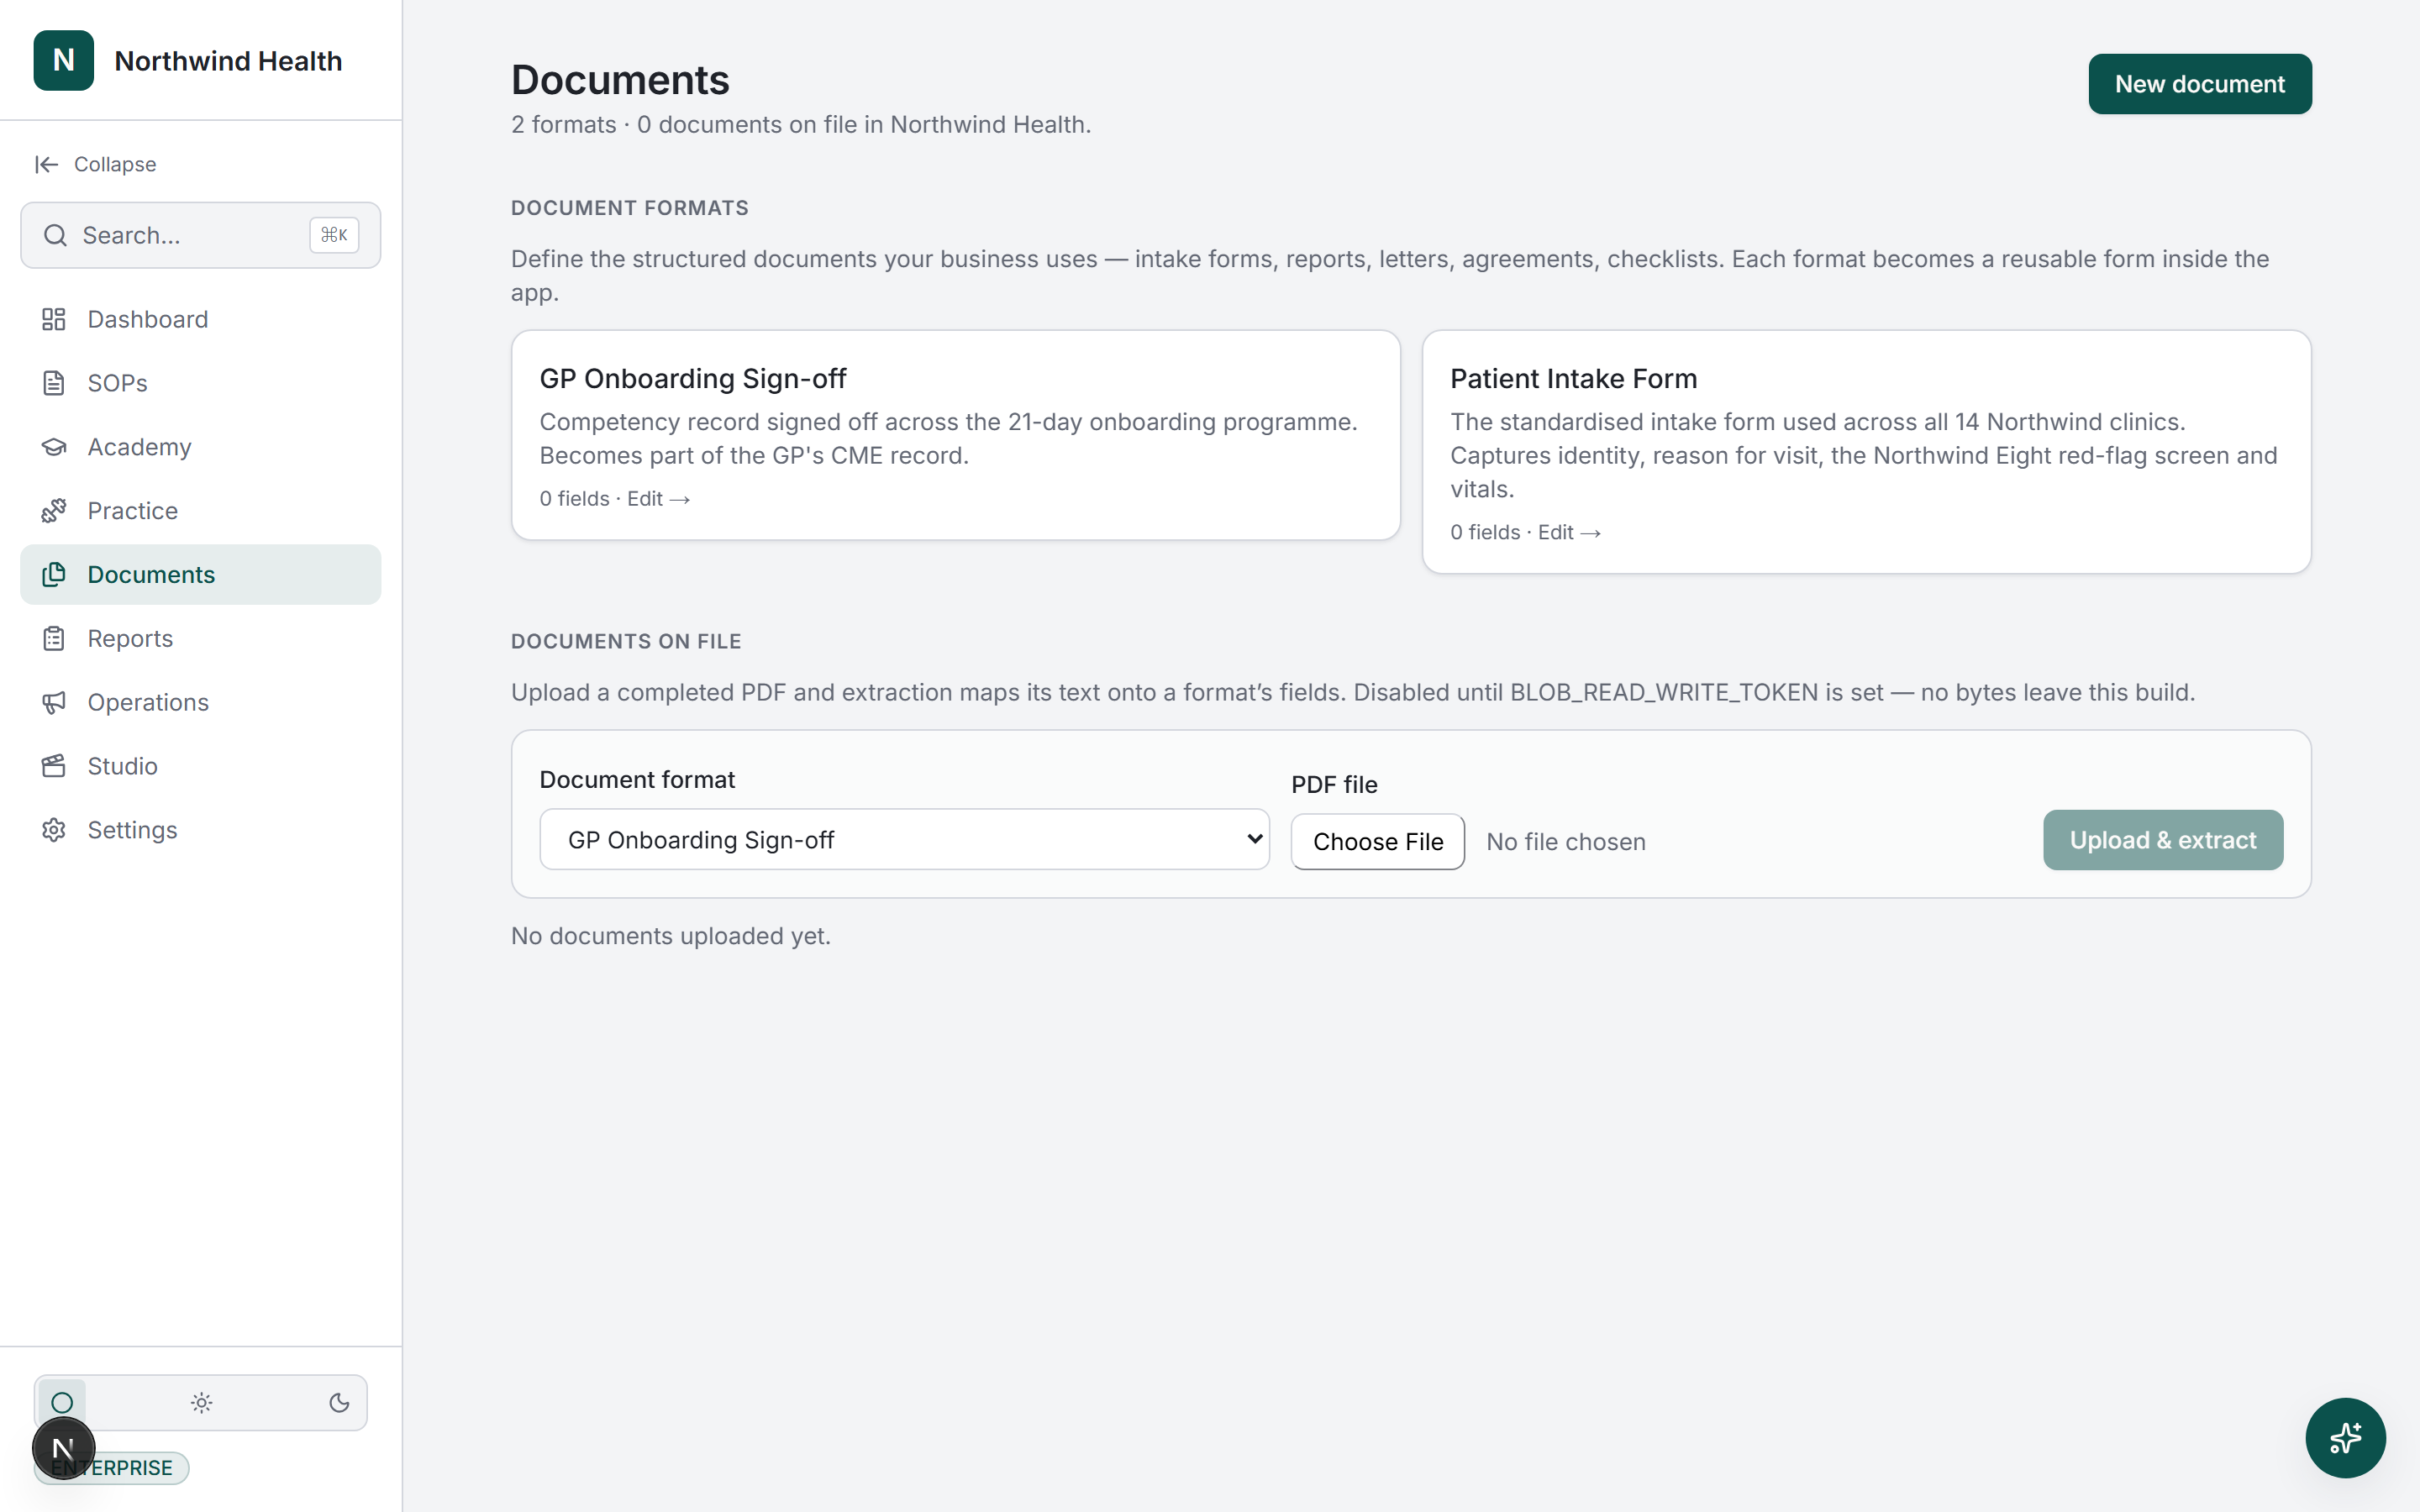Open Operations from the sidebar
Image resolution: width=2420 pixels, height=1512 pixels.
(200, 702)
